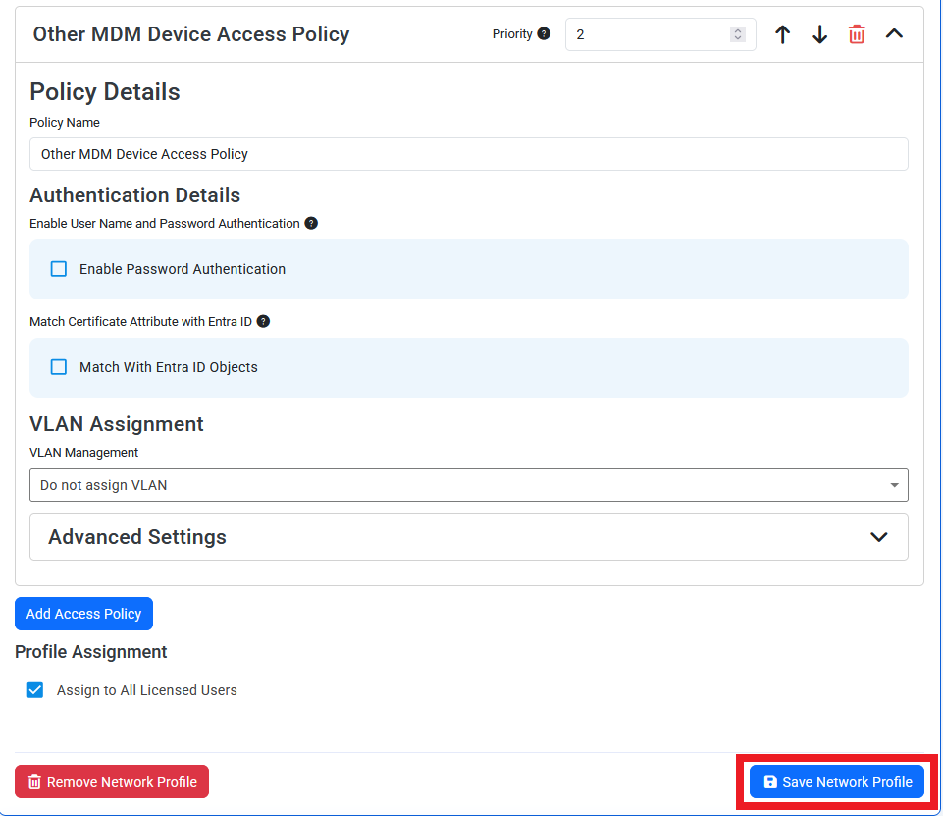
Task: Click the Other MDM Device Access Policy title
Action: pos(191,34)
